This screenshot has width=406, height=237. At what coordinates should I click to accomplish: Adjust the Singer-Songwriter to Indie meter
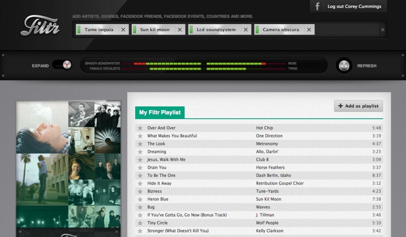(x=204, y=64)
